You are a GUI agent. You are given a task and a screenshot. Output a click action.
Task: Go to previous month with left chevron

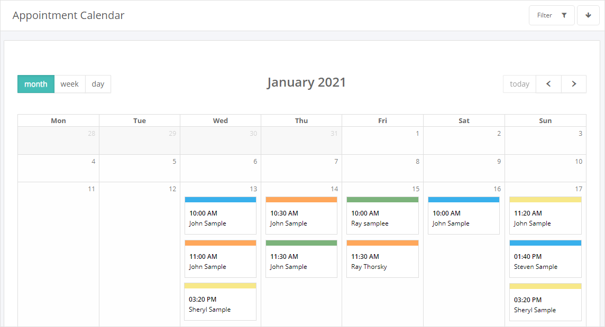(x=548, y=84)
